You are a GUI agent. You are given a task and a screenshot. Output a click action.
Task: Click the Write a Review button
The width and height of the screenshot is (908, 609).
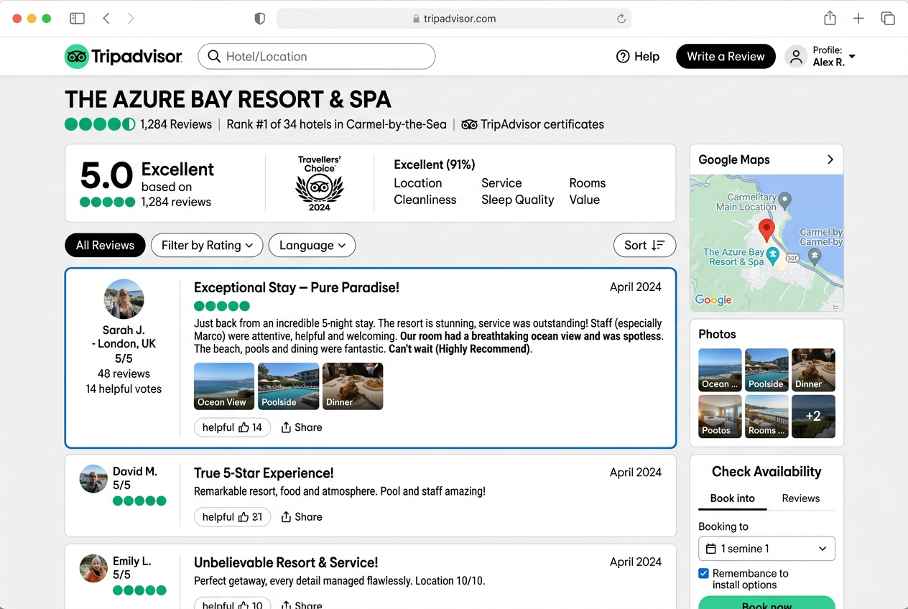[x=726, y=57]
